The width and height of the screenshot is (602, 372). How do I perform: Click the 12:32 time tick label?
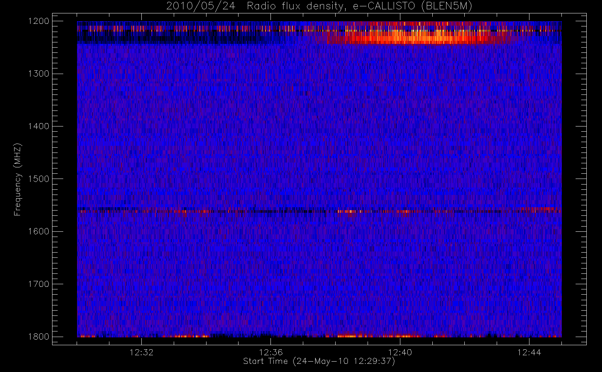(x=141, y=352)
